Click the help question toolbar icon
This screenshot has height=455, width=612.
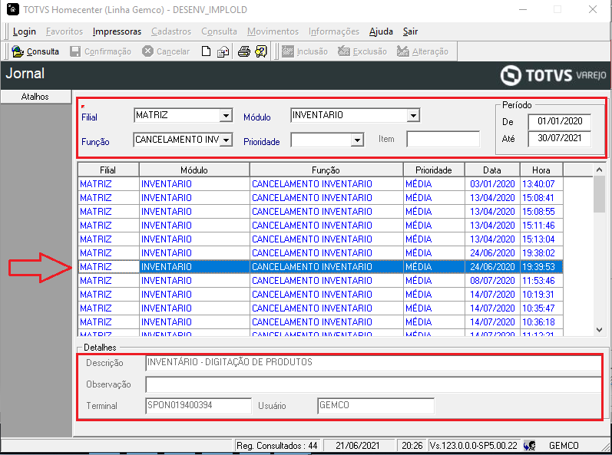tap(261, 51)
